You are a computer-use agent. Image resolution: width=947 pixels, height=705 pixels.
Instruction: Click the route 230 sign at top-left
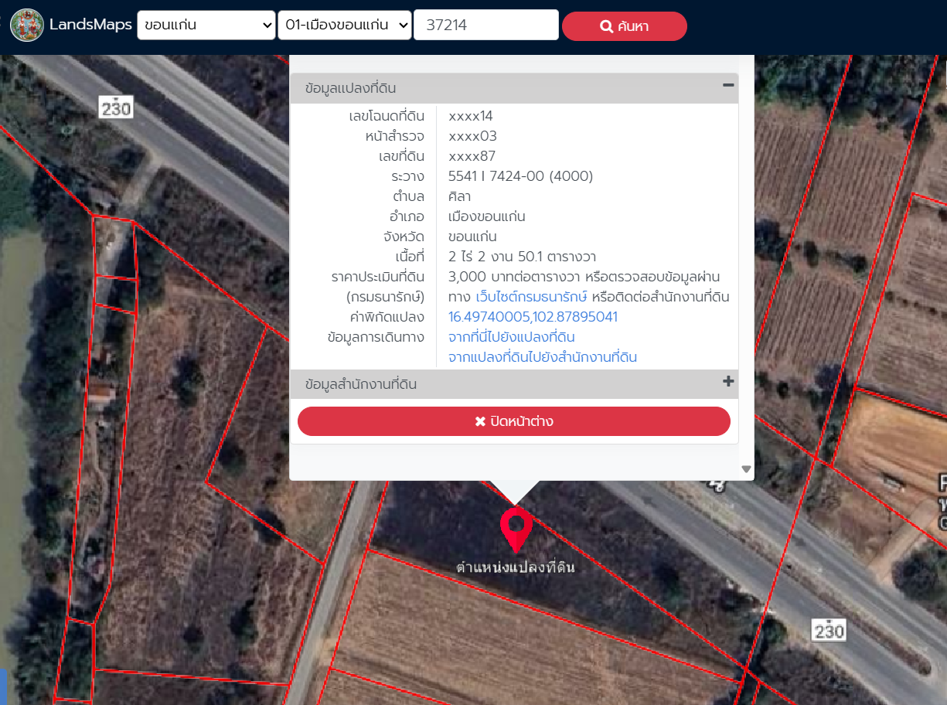point(116,107)
